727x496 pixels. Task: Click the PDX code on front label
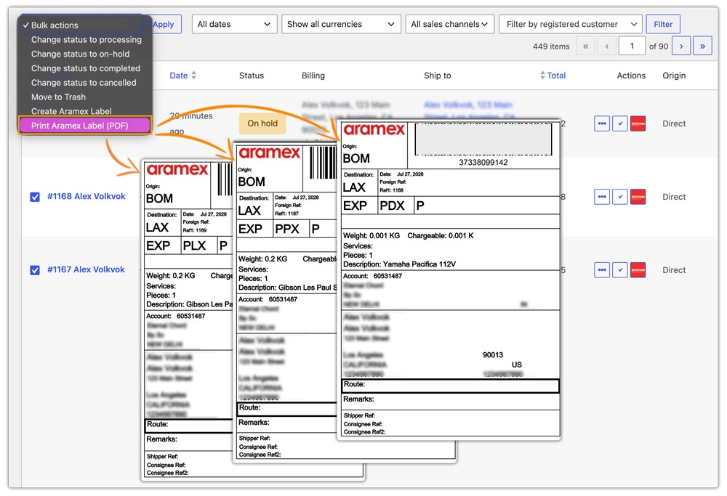point(393,206)
